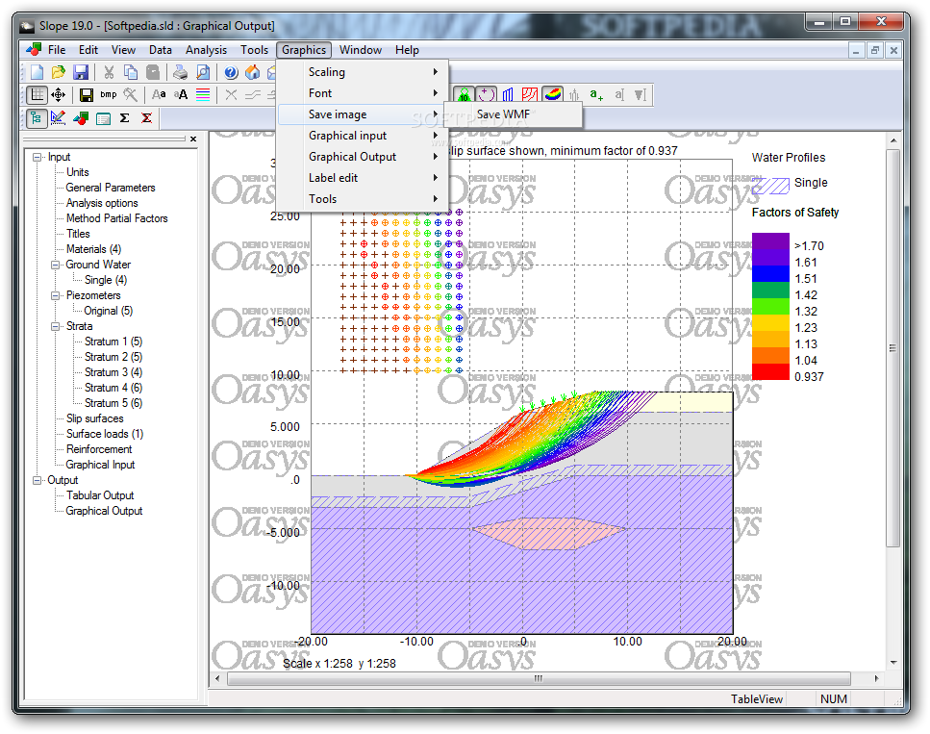
Task: Decrease font size with the small Aa icon
Action: [159, 94]
